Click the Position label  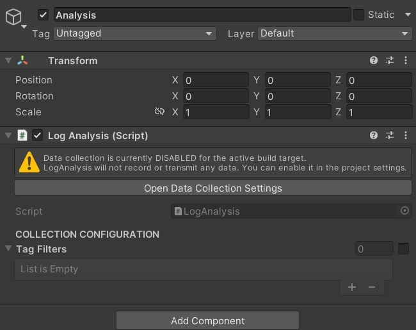coord(34,80)
